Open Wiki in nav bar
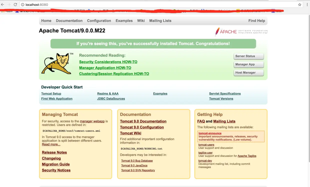This screenshot has height=187, width=310. click(141, 21)
